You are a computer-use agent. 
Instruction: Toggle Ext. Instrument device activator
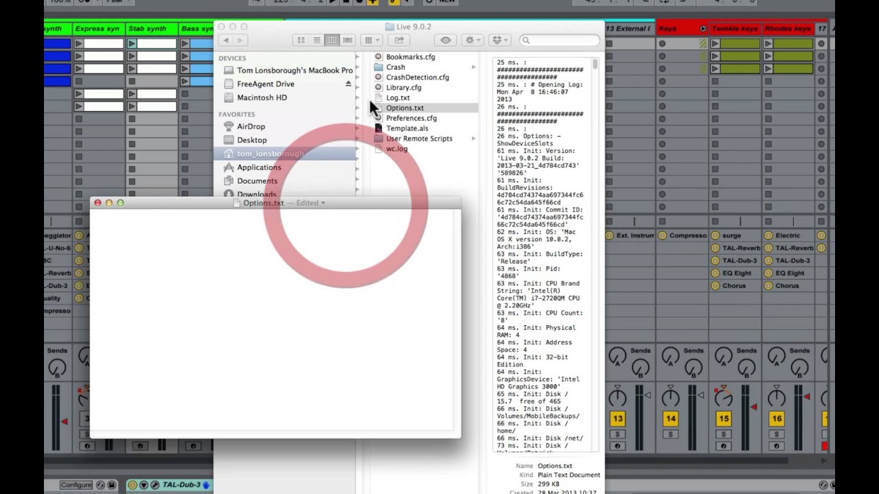point(610,236)
